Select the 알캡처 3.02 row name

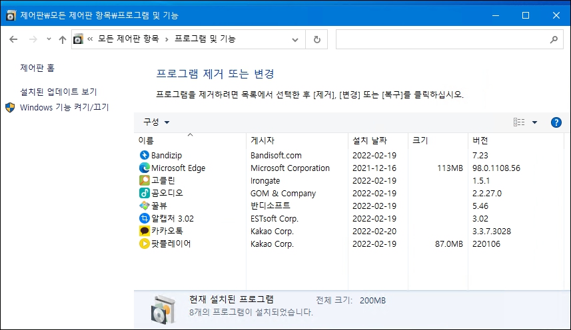click(173, 218)
